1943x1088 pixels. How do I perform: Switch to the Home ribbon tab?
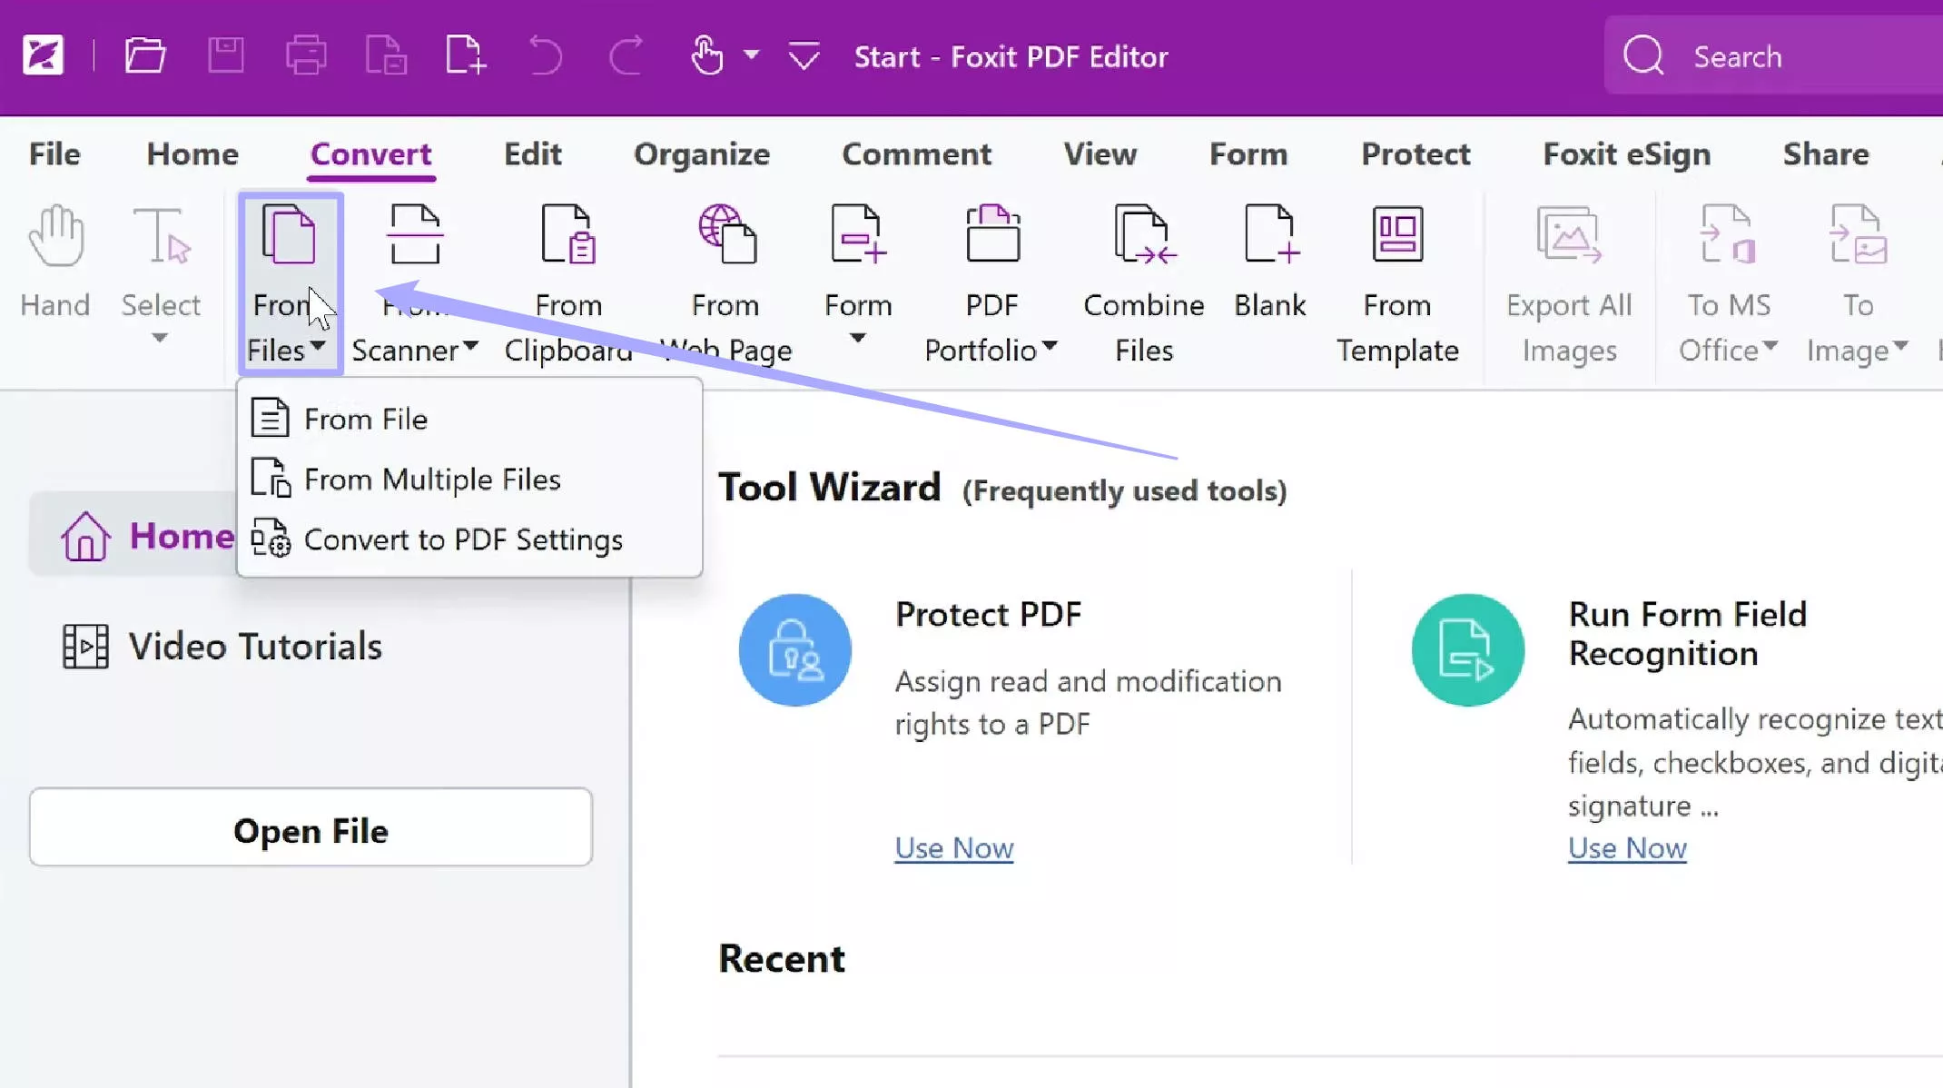click(192, 154)
